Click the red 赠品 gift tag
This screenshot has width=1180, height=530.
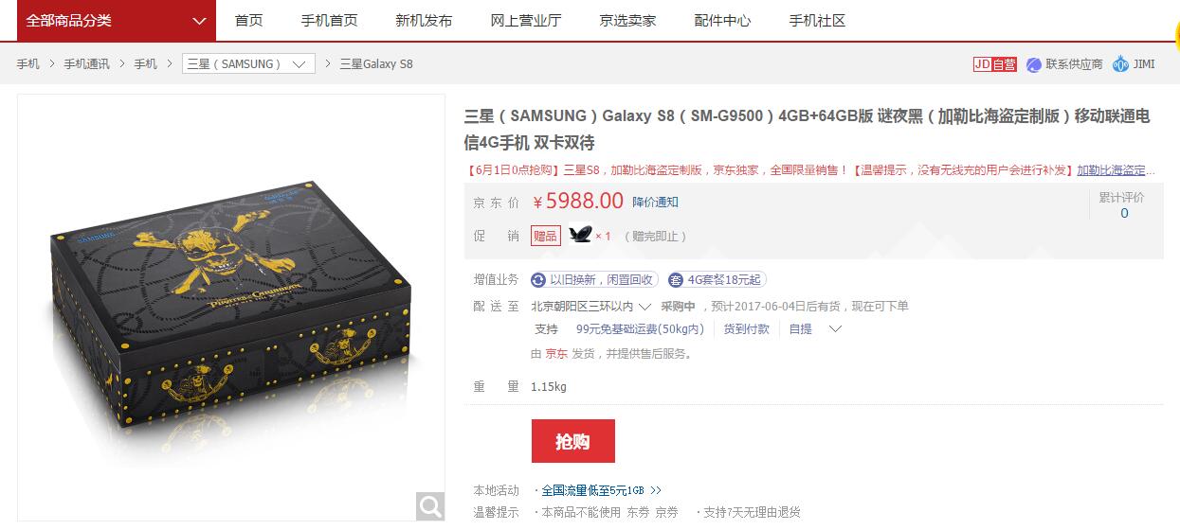point(545,236)
